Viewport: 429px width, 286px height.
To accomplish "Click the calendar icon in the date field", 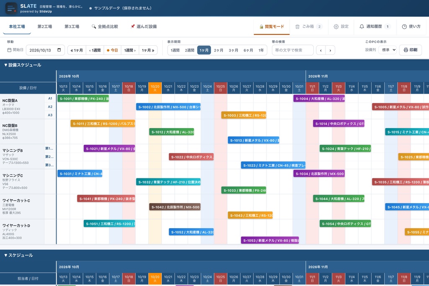I will pyautogui.click(x=59, y=50).
